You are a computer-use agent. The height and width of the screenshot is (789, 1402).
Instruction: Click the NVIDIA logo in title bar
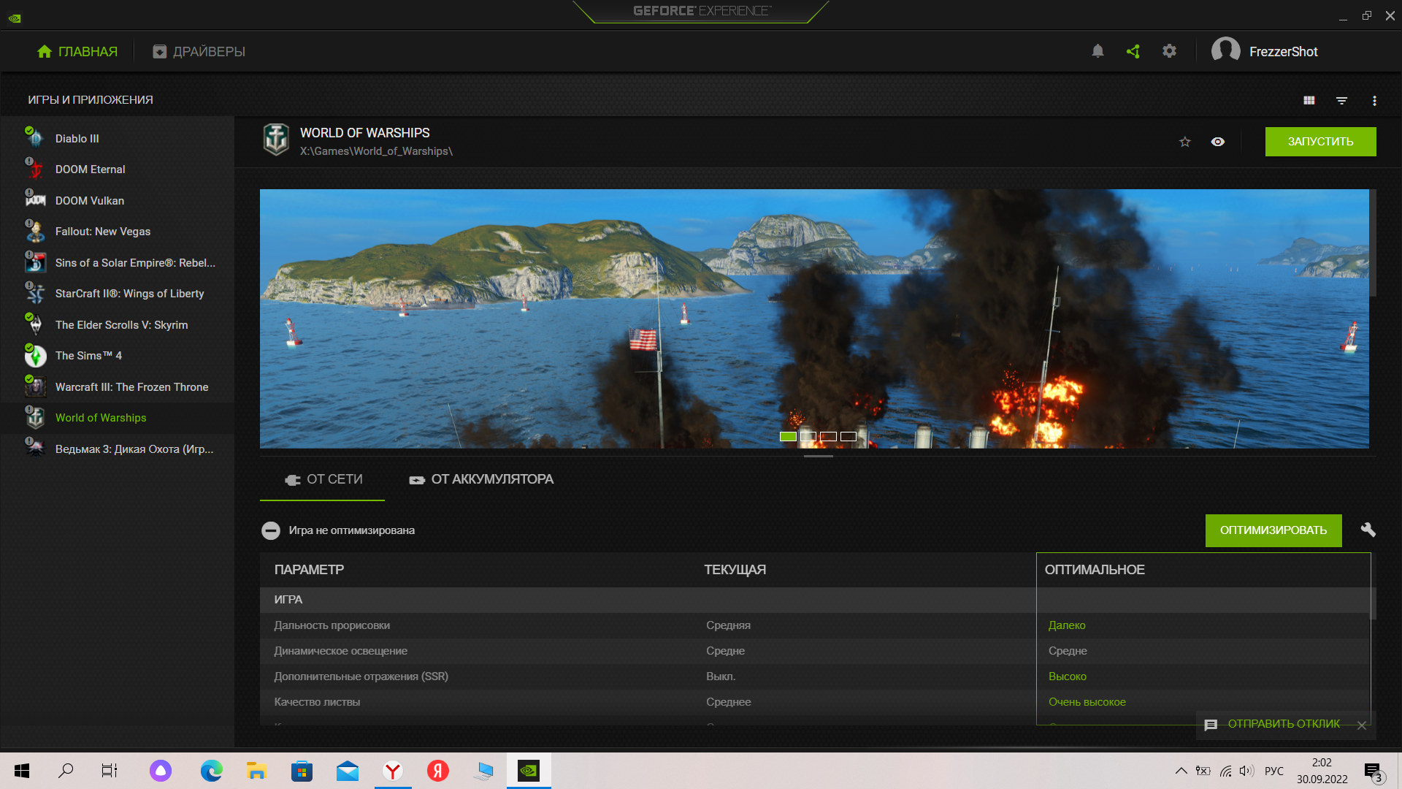15,18
